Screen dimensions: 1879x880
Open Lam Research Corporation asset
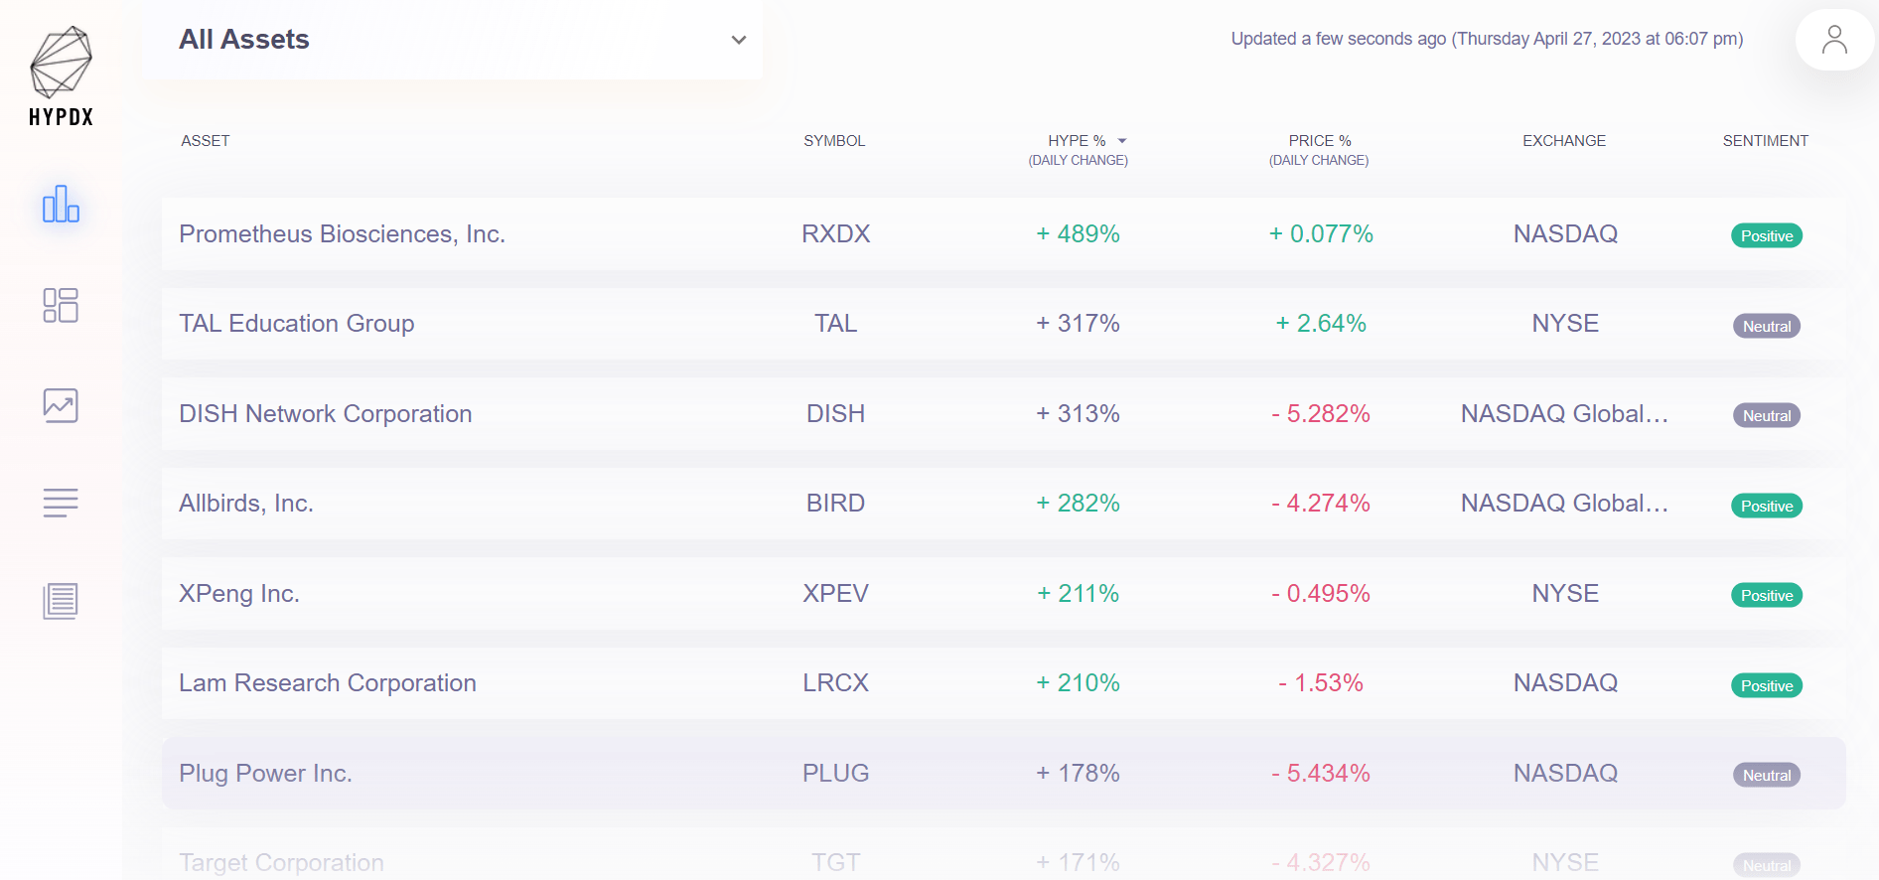coord(327,683)
